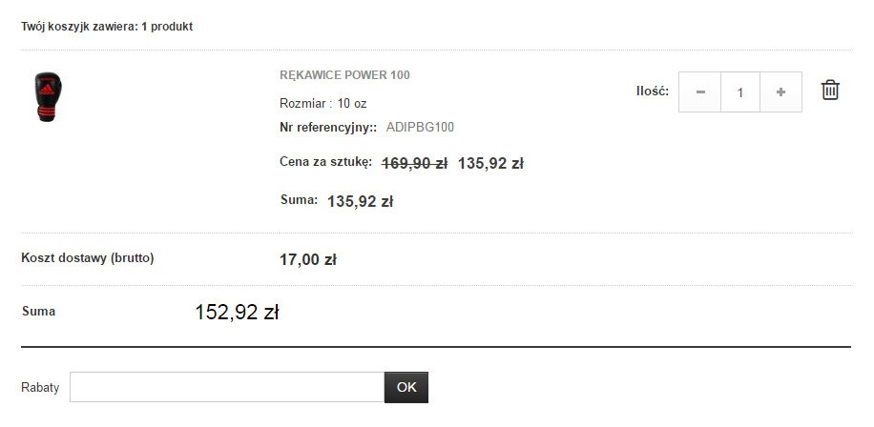Decrease quantity with the minus button
Viewport: 874px width, 427px height.
[700, 92]
